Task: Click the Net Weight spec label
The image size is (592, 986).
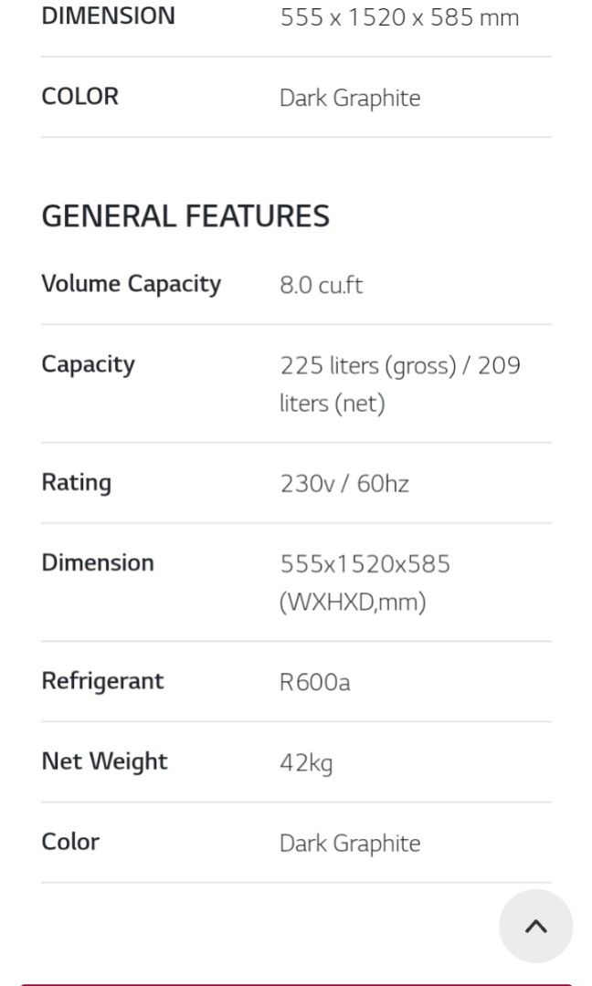Action: click(104, 761)
